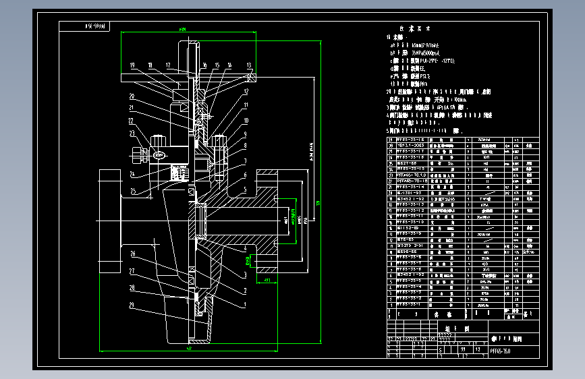Click callout number 9 on the valve drawing

tap(245, 134)
